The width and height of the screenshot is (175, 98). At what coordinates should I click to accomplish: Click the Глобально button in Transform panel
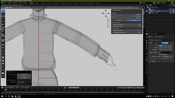(x=119, y=20)
